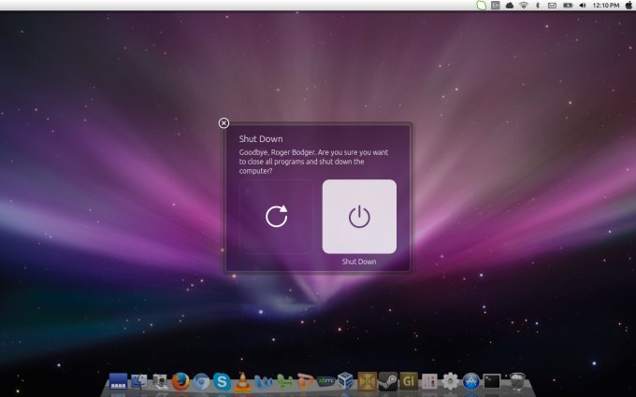Open the En keyboard layout indicator
This screenshot has width=636, height=397.
coord(496,6)
